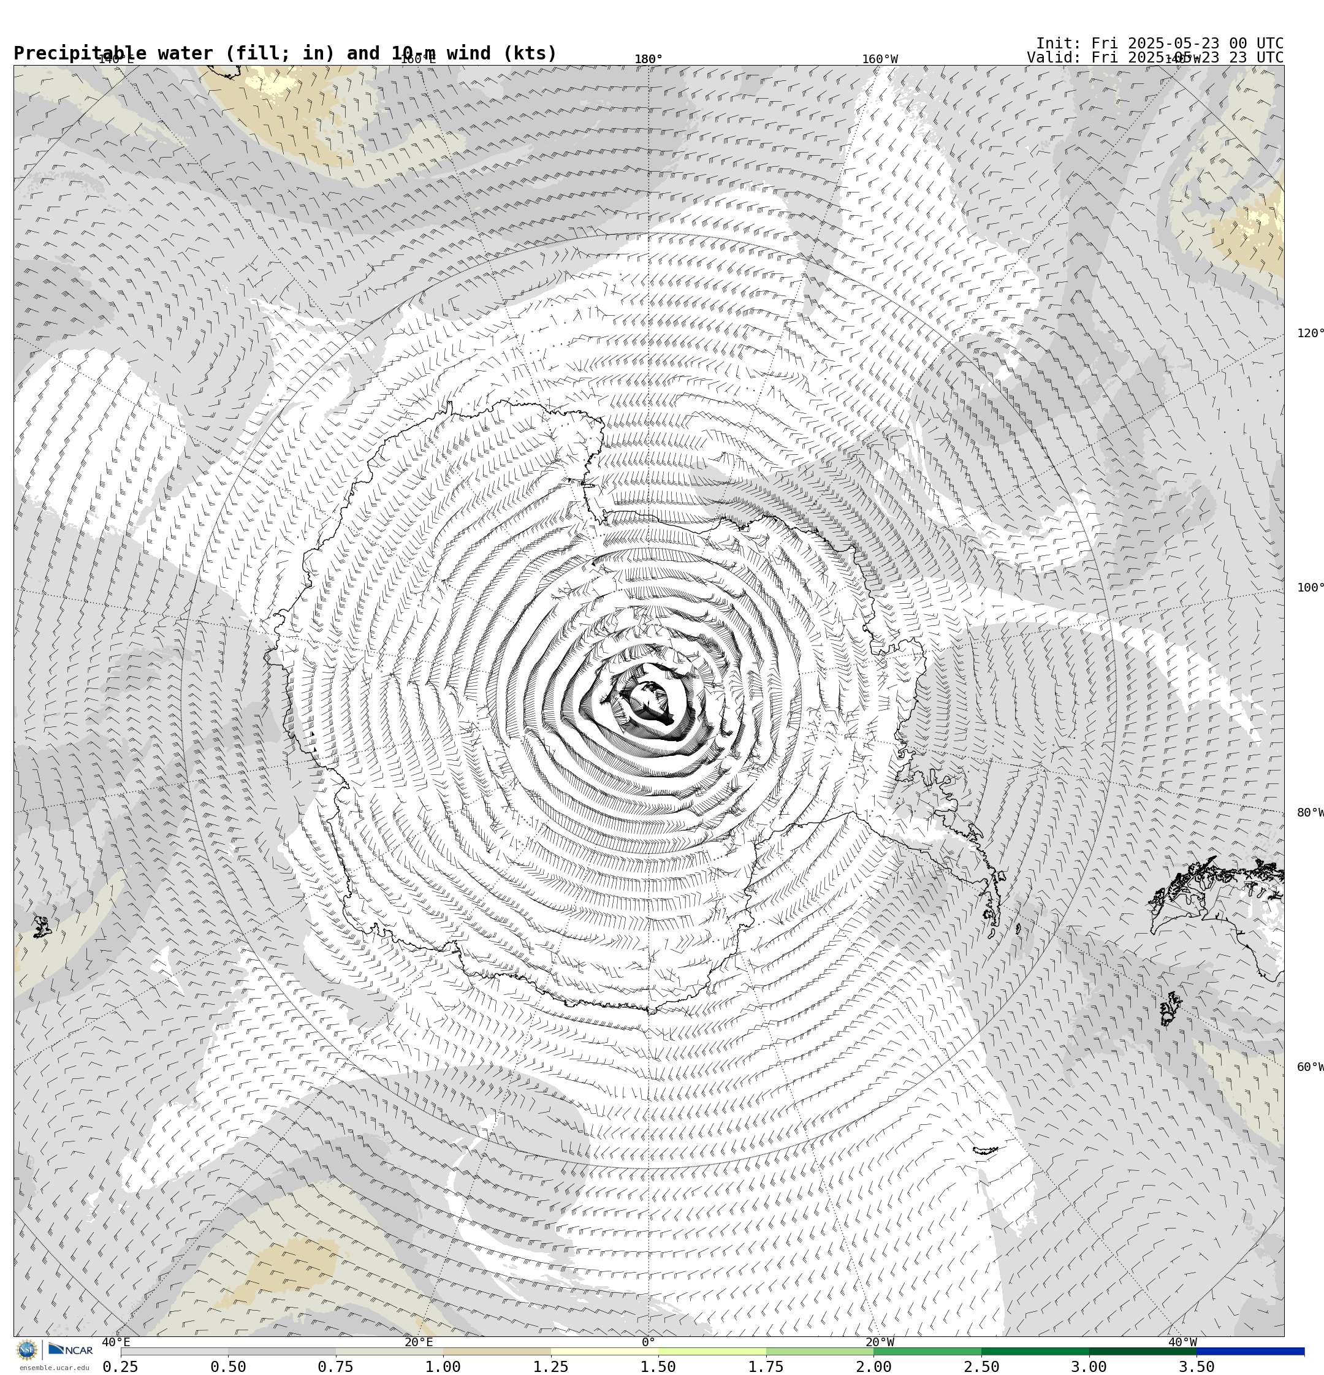
Task: Click the 1.00 colorbar tick label
Action: pyautogui.click(x=443, y=1366)
